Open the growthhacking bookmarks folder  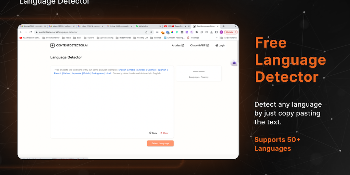point(105,38)
